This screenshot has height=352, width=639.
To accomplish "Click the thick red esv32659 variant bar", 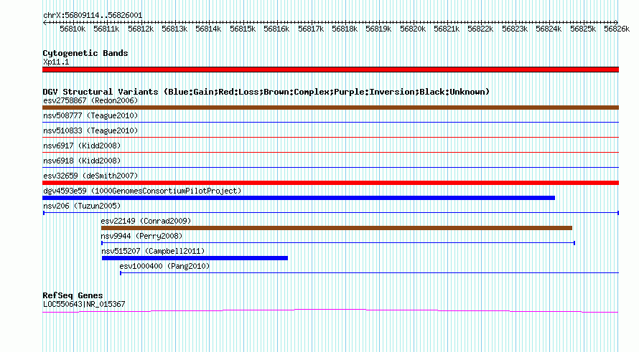I will (x=330, y=183).
